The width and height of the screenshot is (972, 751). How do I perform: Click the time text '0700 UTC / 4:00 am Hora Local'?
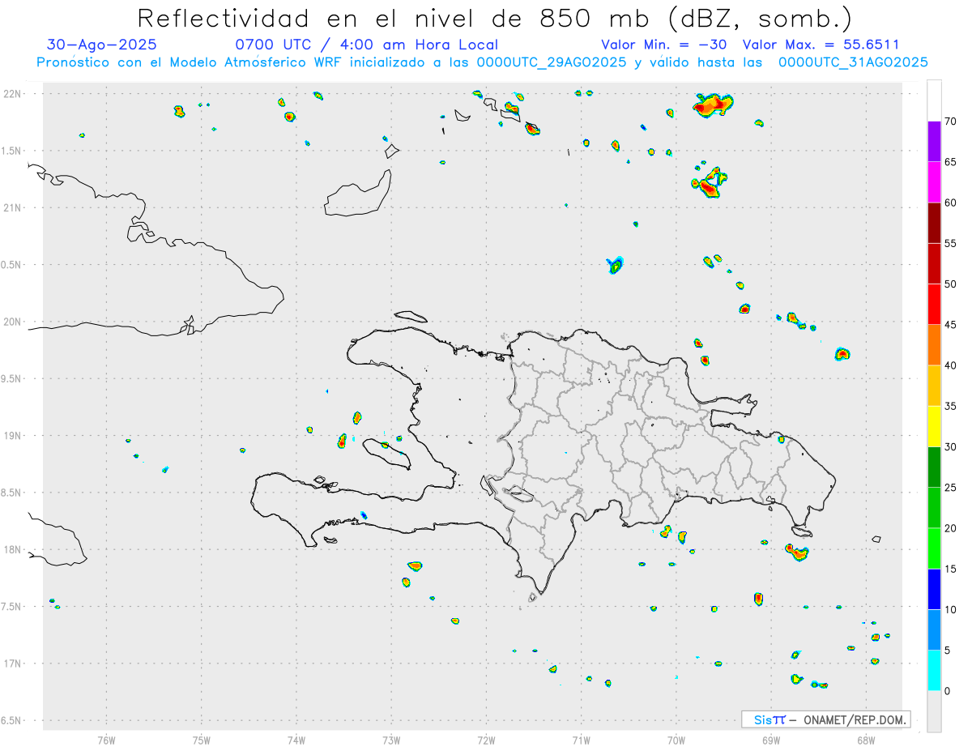click(366, 45)
